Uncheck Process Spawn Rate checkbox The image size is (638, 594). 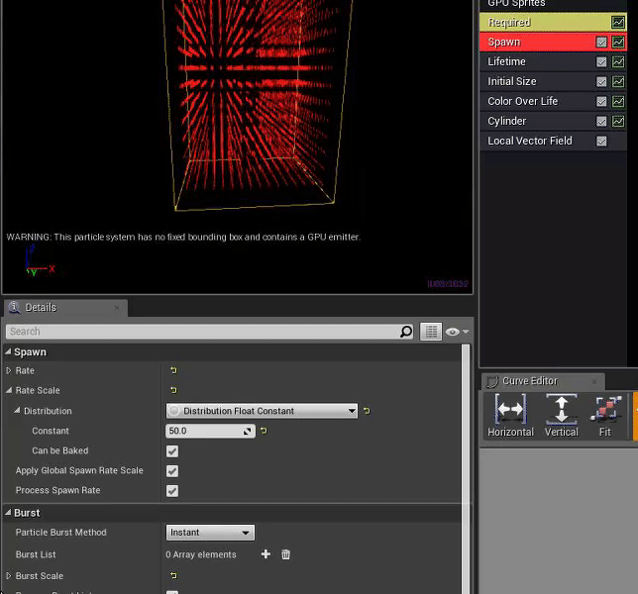click(x=172, y=491)
